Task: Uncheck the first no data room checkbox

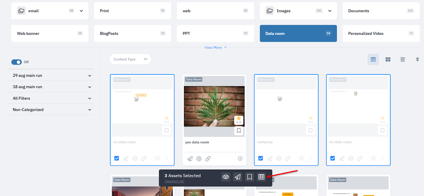Action: 117,158
